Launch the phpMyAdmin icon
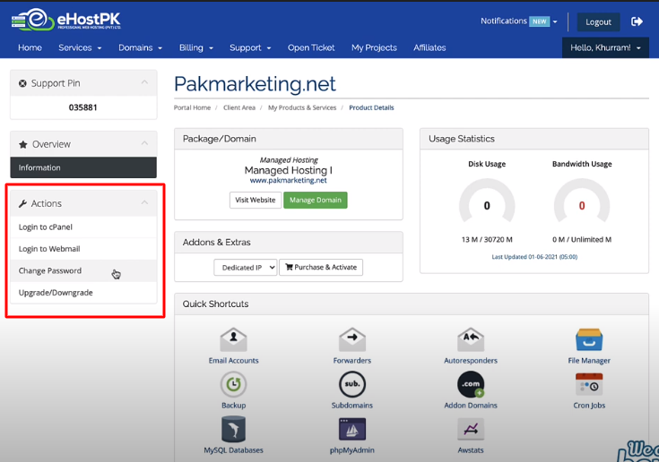Image resolution: width=659 pixels, height=462 pixels. tap(352, 429)
